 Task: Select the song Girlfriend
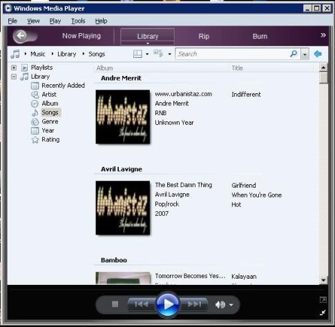(244, 186)
